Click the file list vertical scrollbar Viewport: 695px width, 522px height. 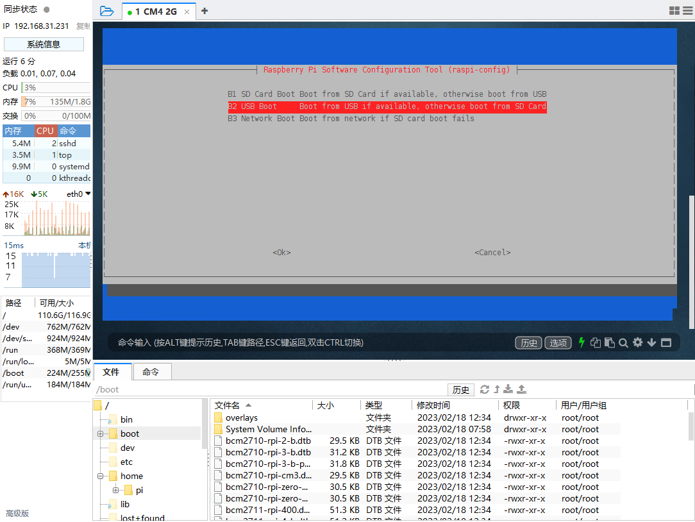coord(691,426)
